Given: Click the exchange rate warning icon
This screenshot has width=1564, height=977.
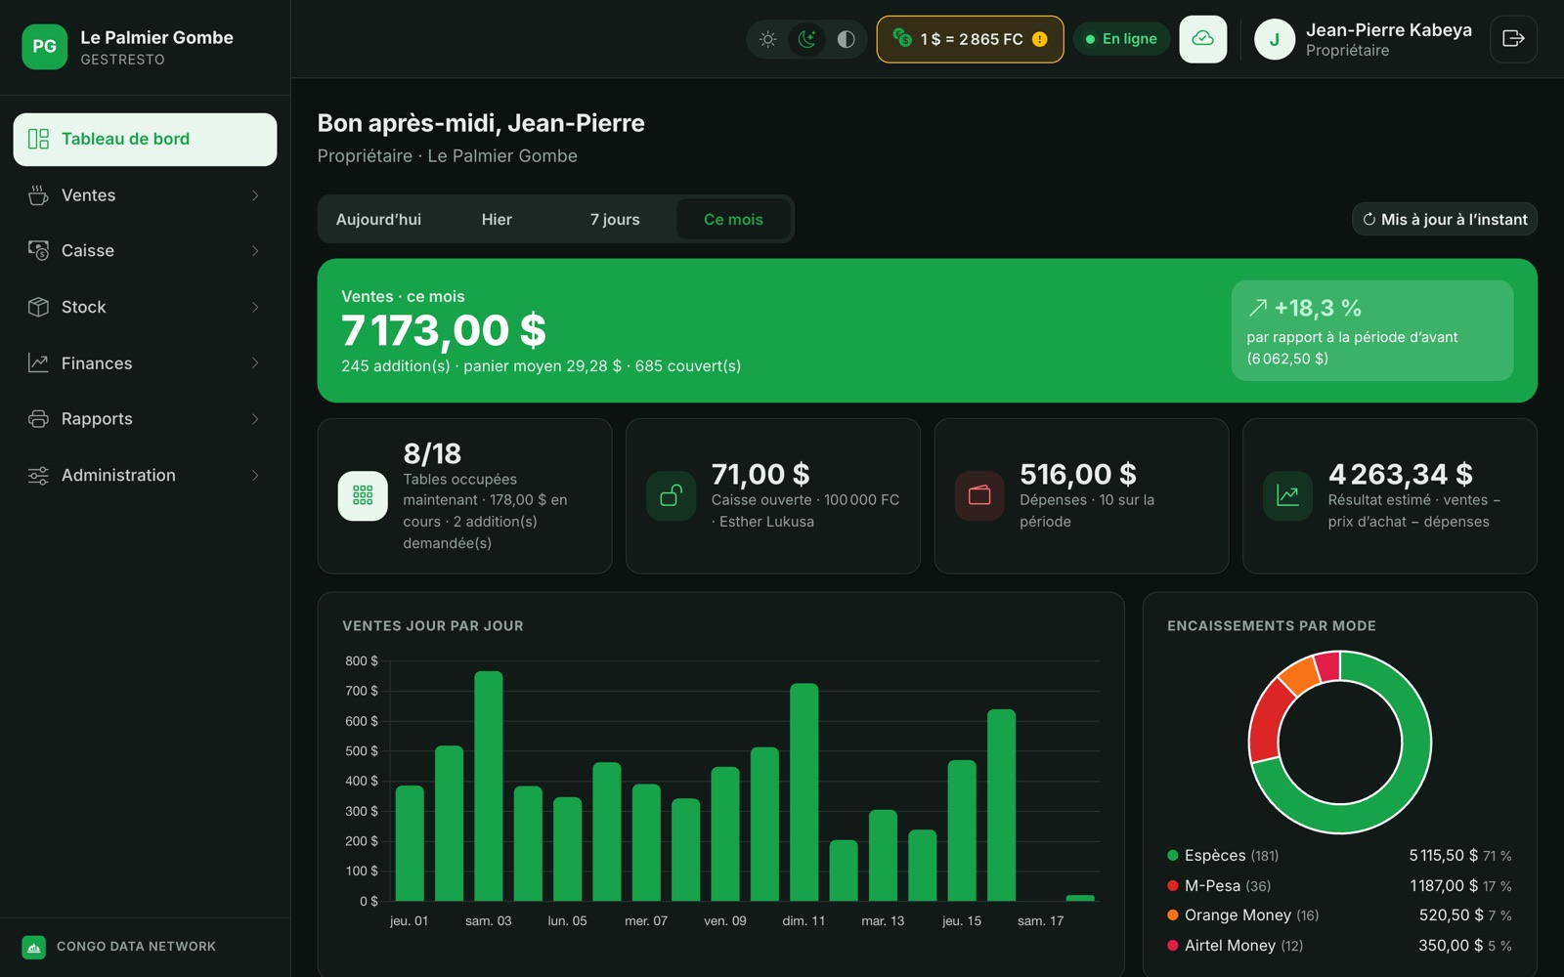Looking at the screenshot, I should 1040,39.
